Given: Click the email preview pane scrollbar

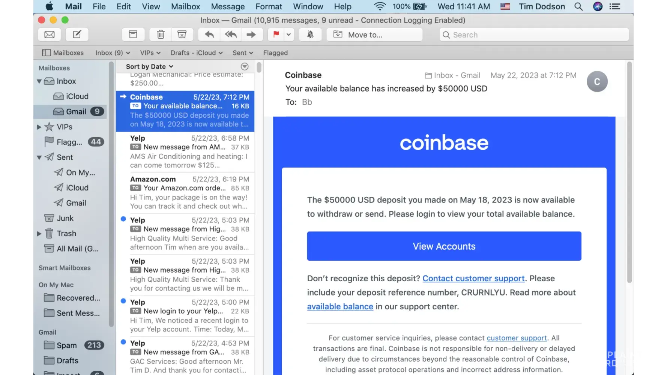Looking at the screenshot, I should (629, 172).
